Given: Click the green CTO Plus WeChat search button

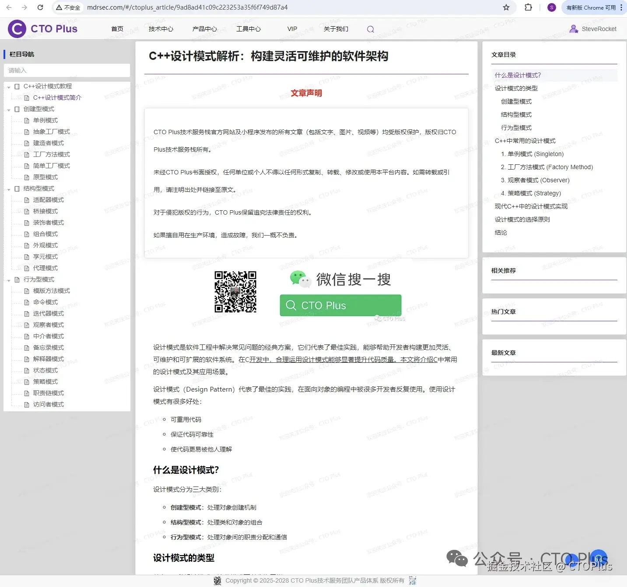Looking at the screenshot, I should pos(340,305).
